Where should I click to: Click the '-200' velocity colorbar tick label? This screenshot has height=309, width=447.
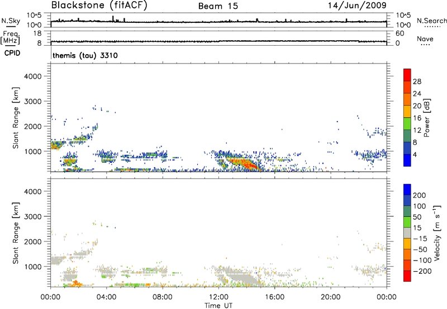(x=422, y=271)
